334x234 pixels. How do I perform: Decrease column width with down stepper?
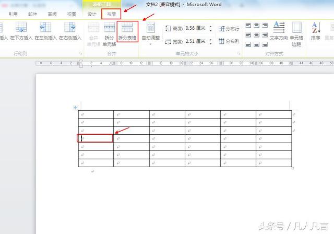pyautogui.click(x=211, y=43)
